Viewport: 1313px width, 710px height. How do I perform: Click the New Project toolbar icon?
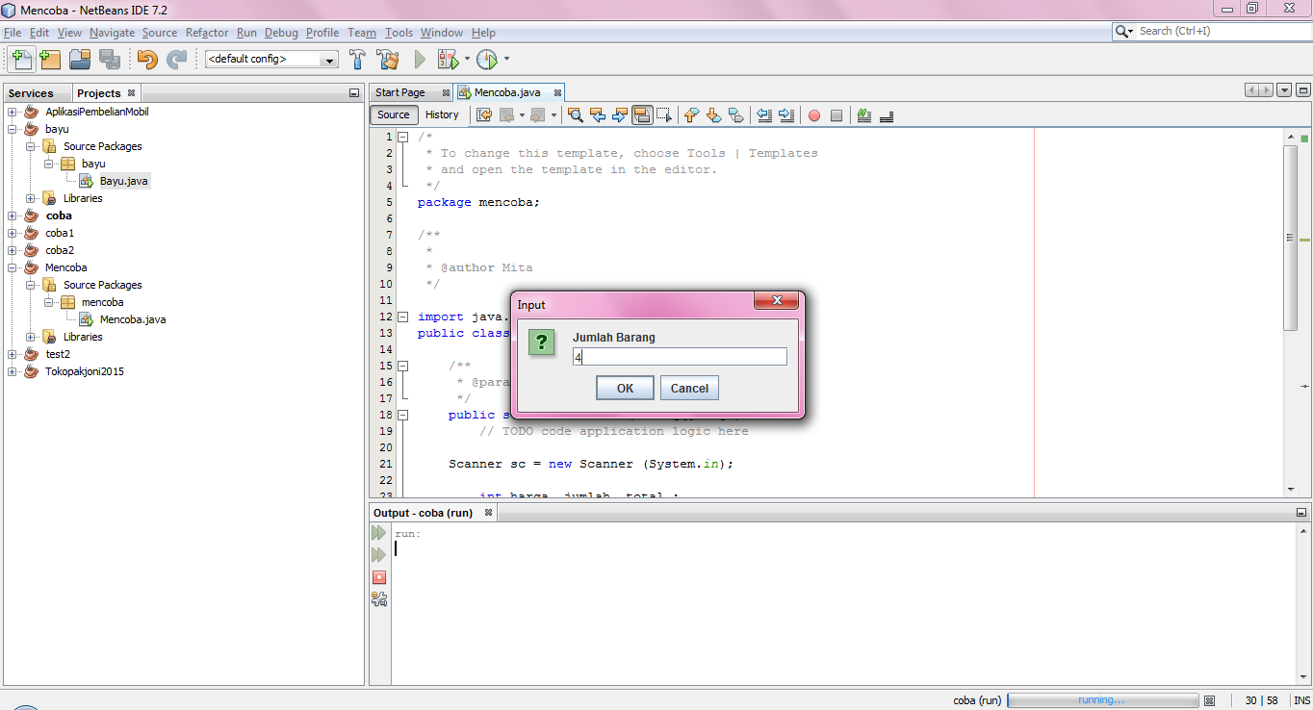tap(50, 59)
